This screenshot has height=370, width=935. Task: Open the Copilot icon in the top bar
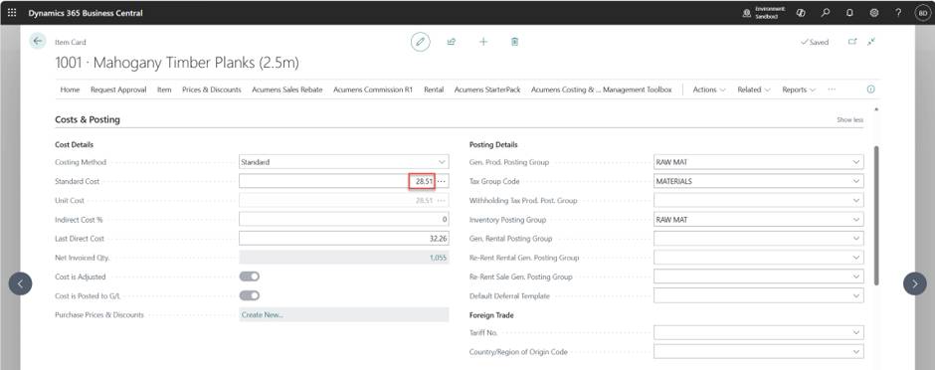pyautogui.click(x=801, y=13)
